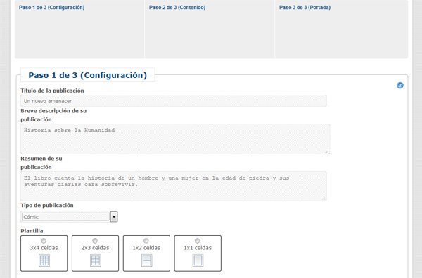Click the '1x2 celdas' label text
This screenshot has height=278, width=422.
(146, 248)
